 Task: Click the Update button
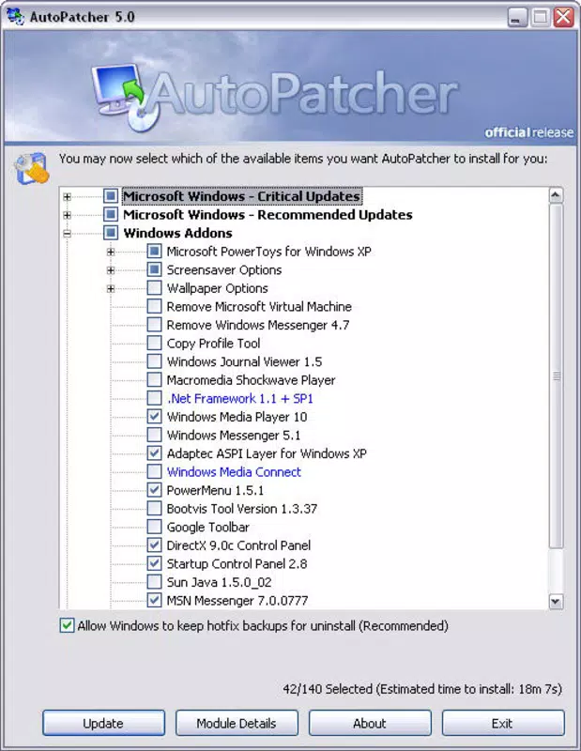[103, 723]
